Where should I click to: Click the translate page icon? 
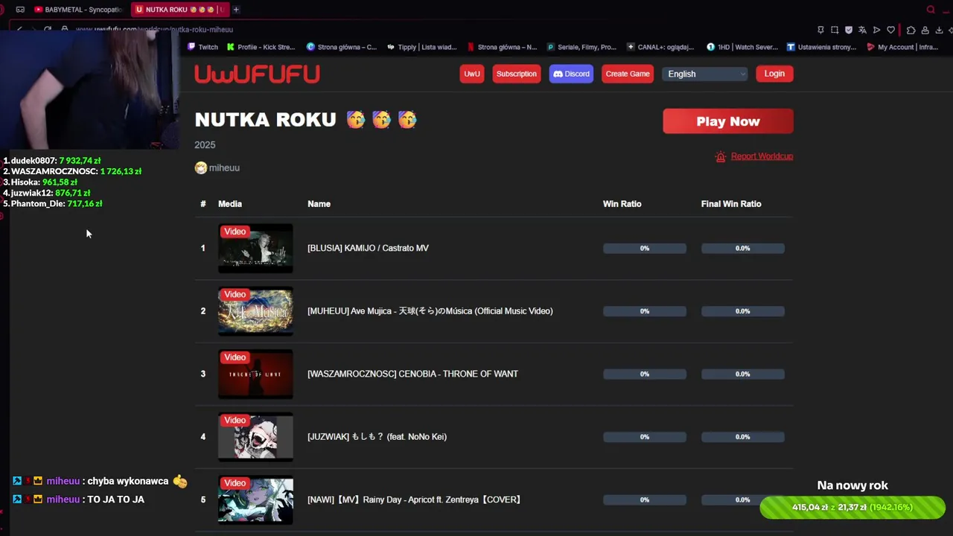pyautogui.click(x=862, y=30)
